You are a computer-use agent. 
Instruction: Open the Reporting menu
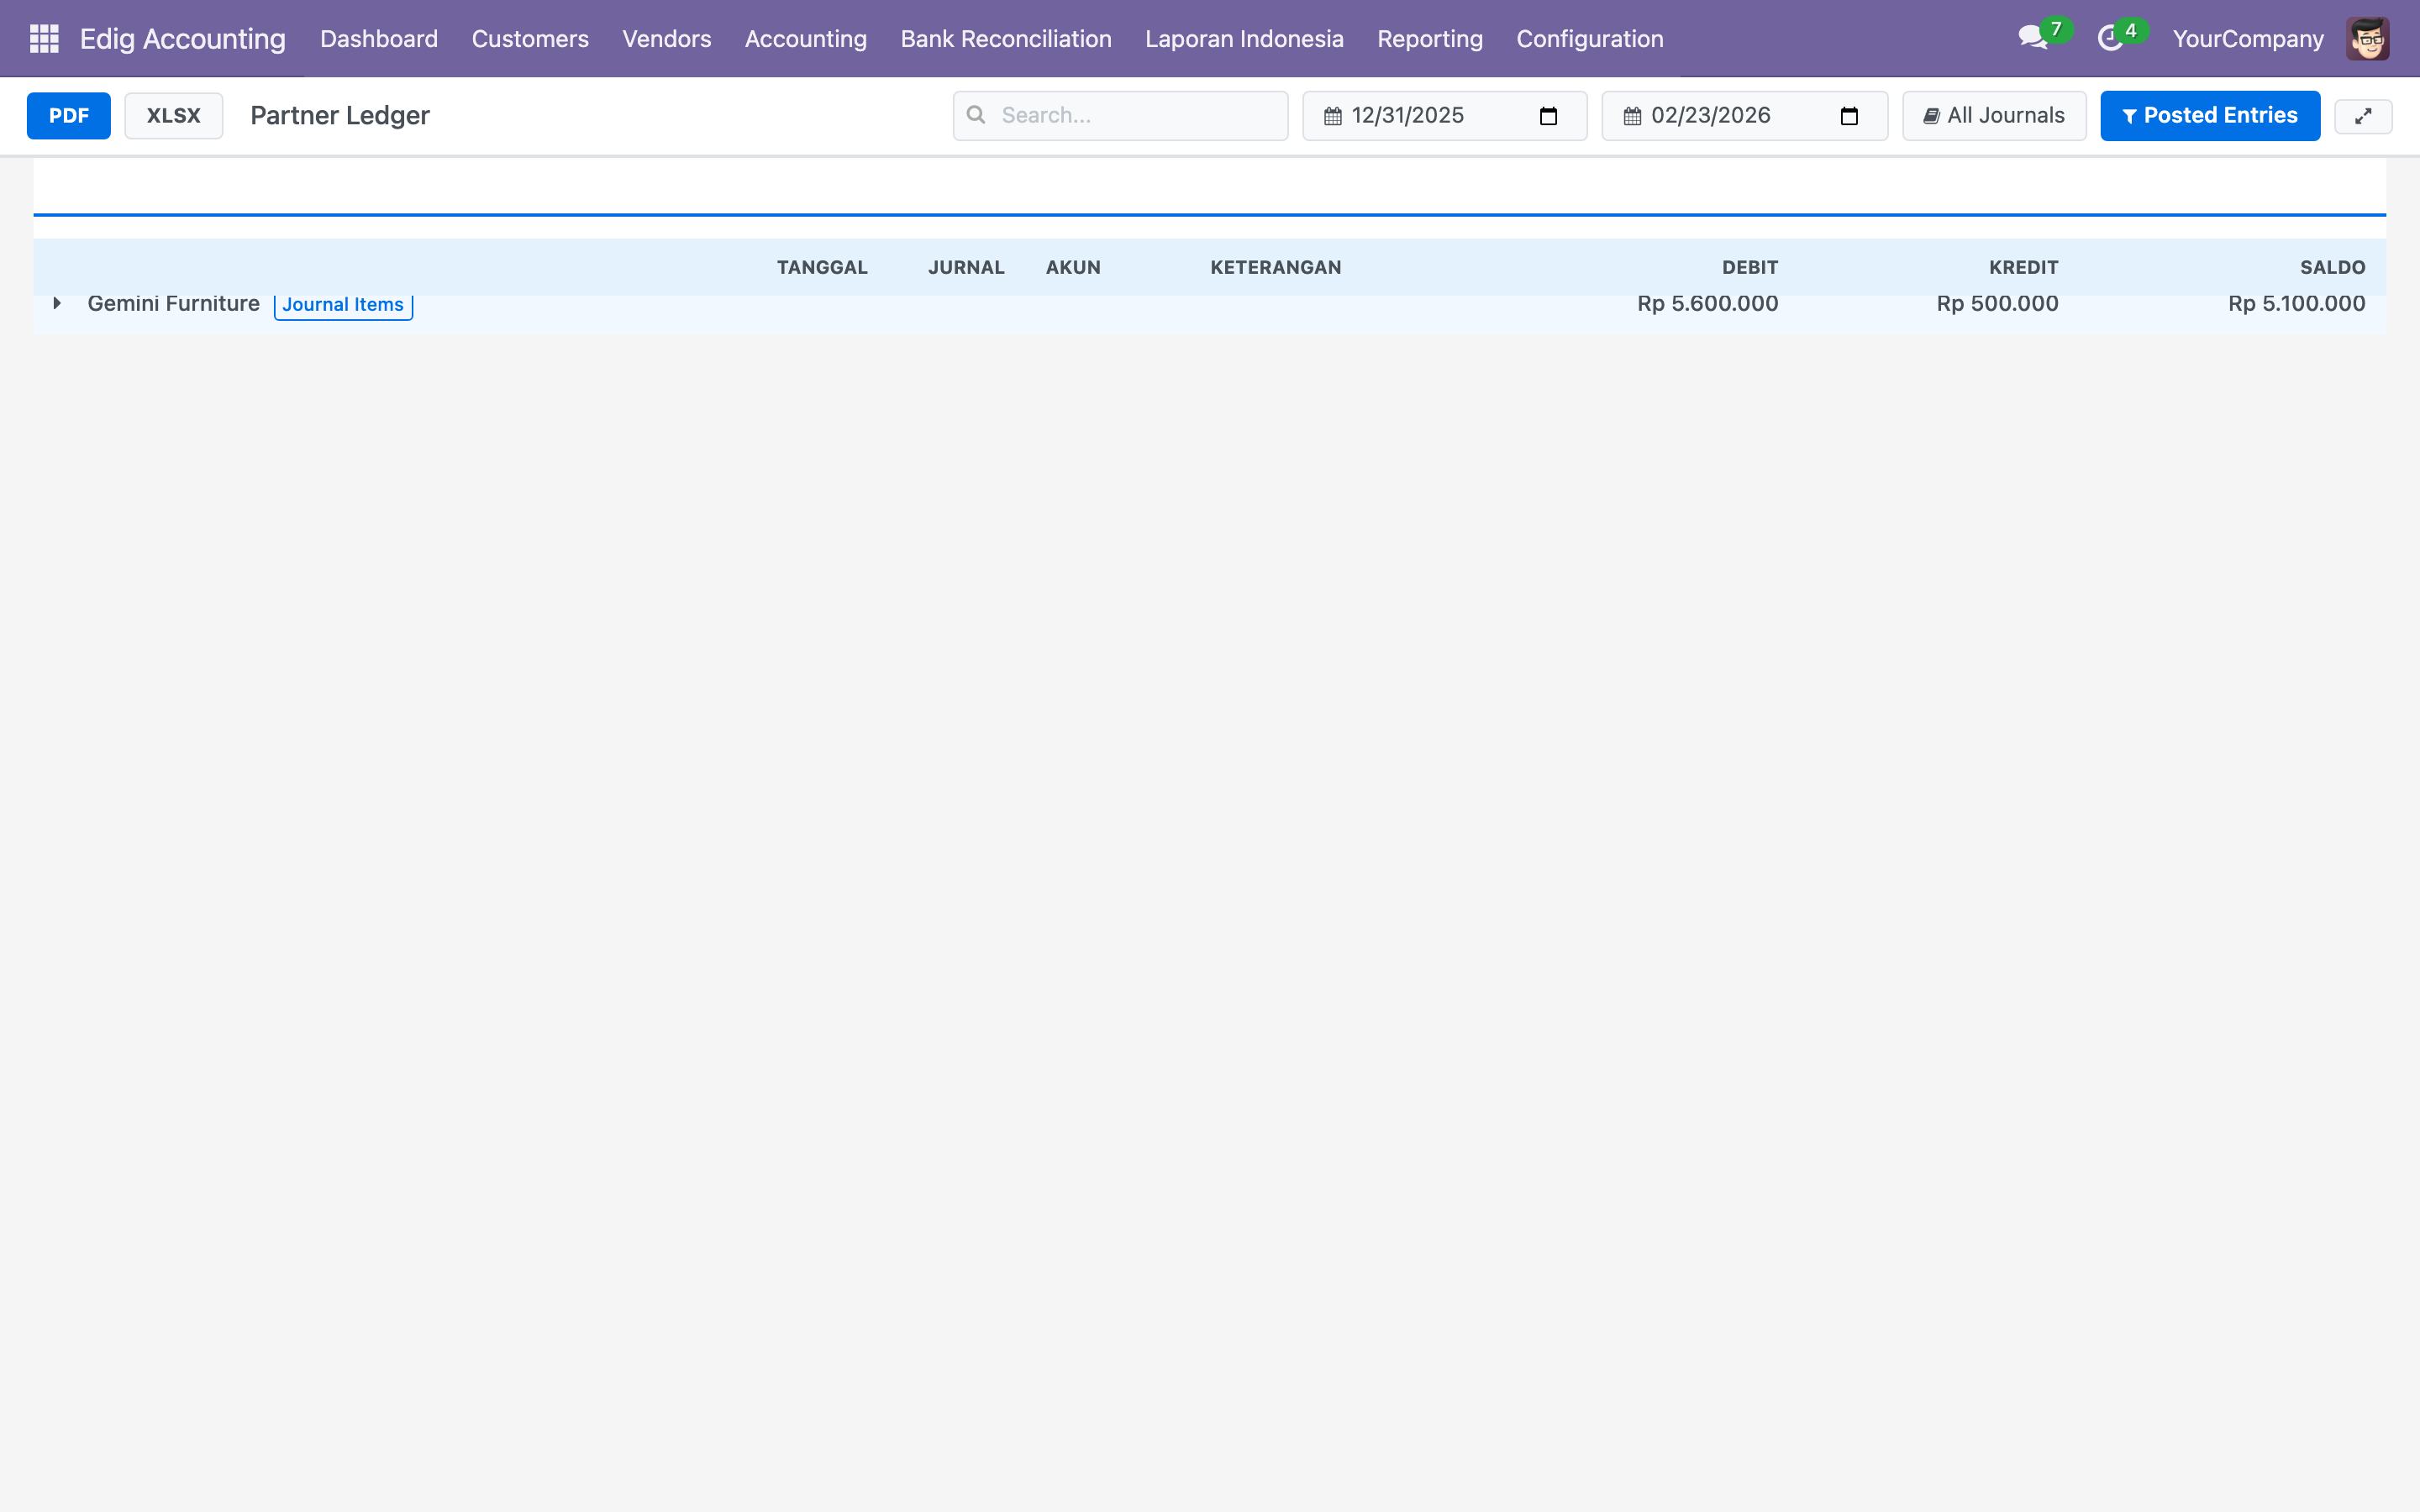point(1430,38)
